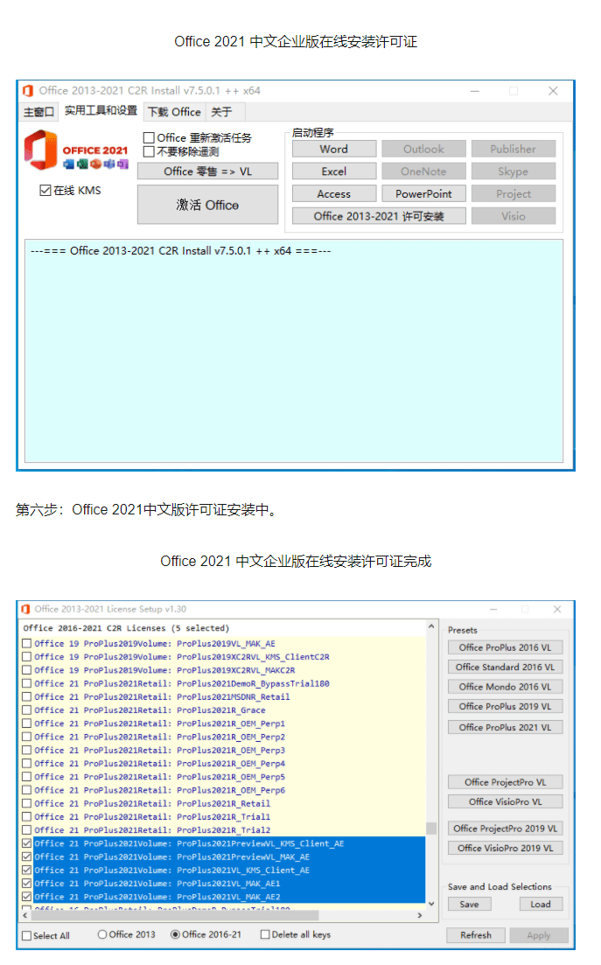Screen dimensions: 601x965
Task: Apply the Office ProPlus 2019 VL preset
Action: [x=505, y=707]
